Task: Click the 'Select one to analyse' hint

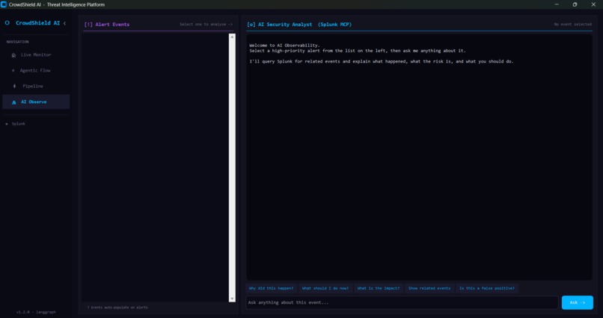Action: (x=206, y=25)
